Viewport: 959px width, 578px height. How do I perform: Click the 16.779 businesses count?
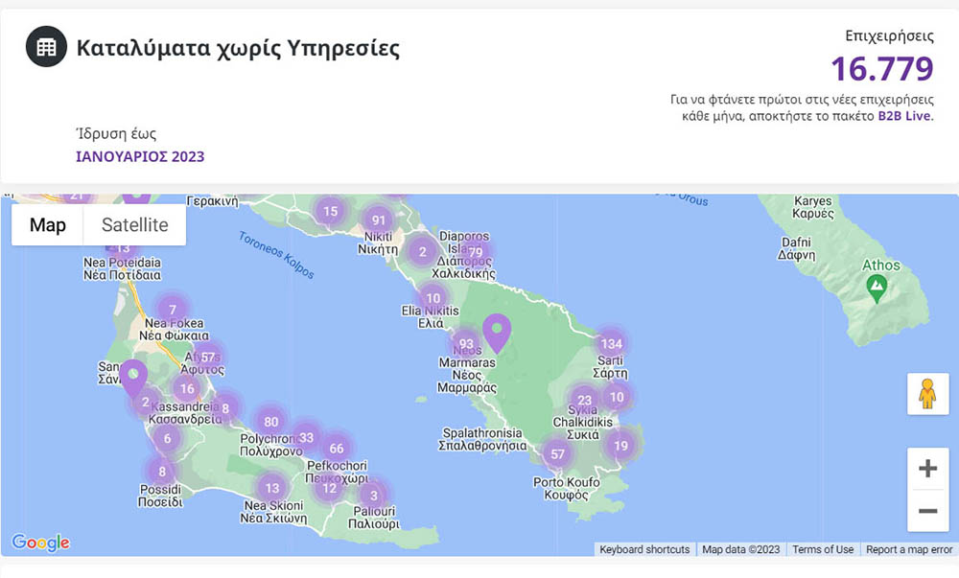[x=882, y=68]
